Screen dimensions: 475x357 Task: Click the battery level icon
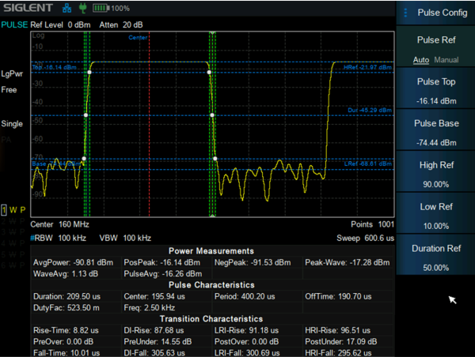101,9
